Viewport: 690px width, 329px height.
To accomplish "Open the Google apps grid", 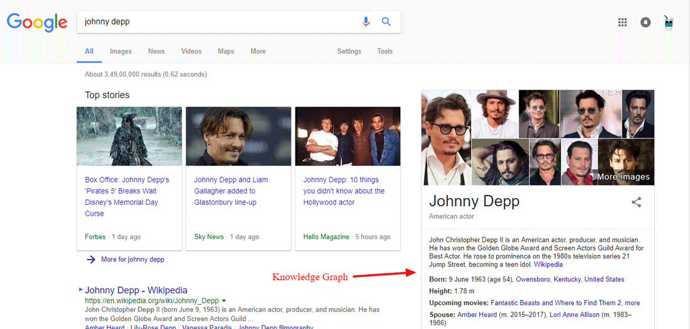I will [x=622, y=23].
